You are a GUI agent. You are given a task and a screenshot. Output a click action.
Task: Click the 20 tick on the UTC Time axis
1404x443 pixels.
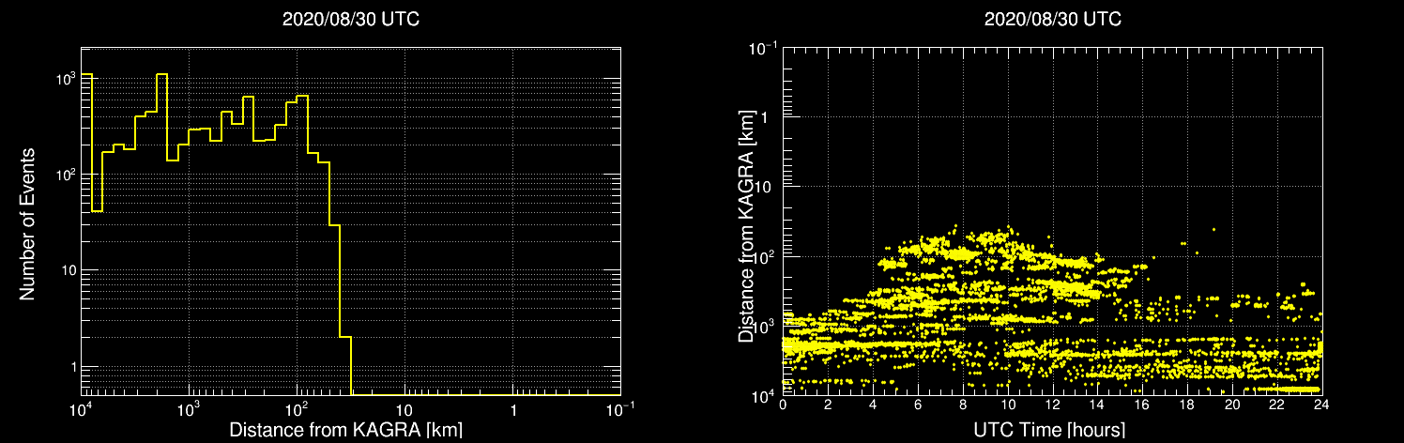coord(1232,404)
